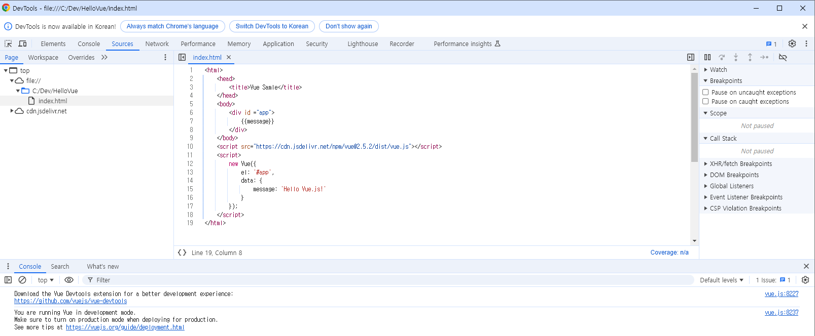
Task: Click the Coverage: n/a status link
Action: click(669, 253)
